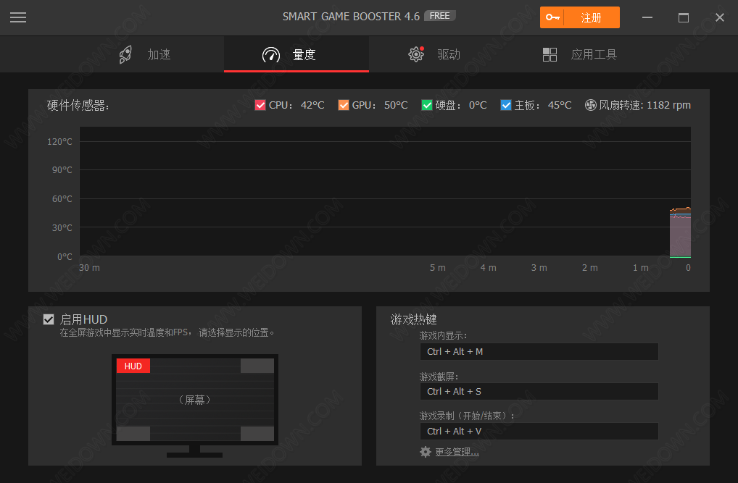This screenshot has width=738, height=483.
Task: Open the 更多管理... link
Action: pyautogui.click(x=457, y=452)
